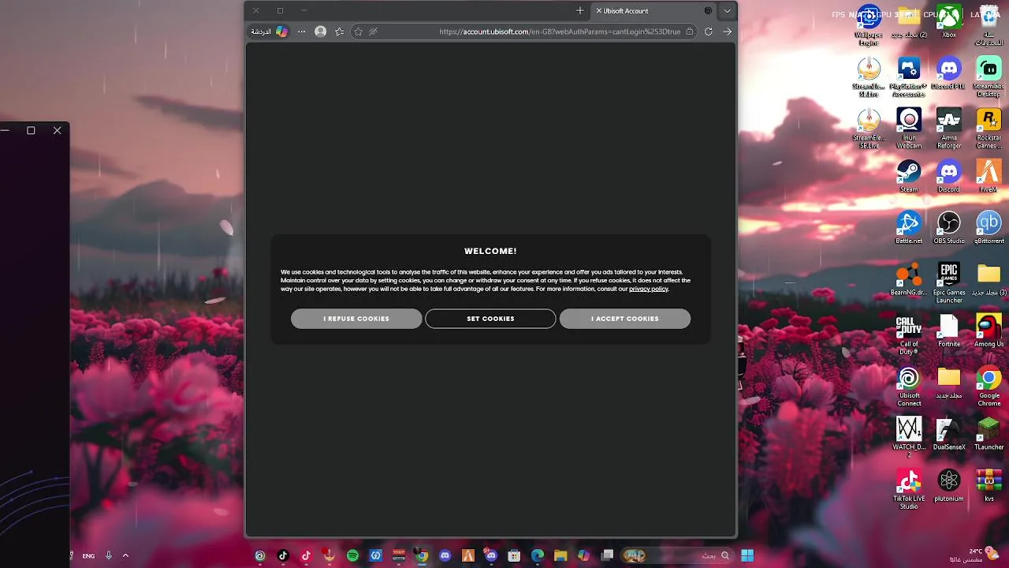Open Steam desktop shortcut
This screenshot has height=568, width=1009.
tap(909, 177)
